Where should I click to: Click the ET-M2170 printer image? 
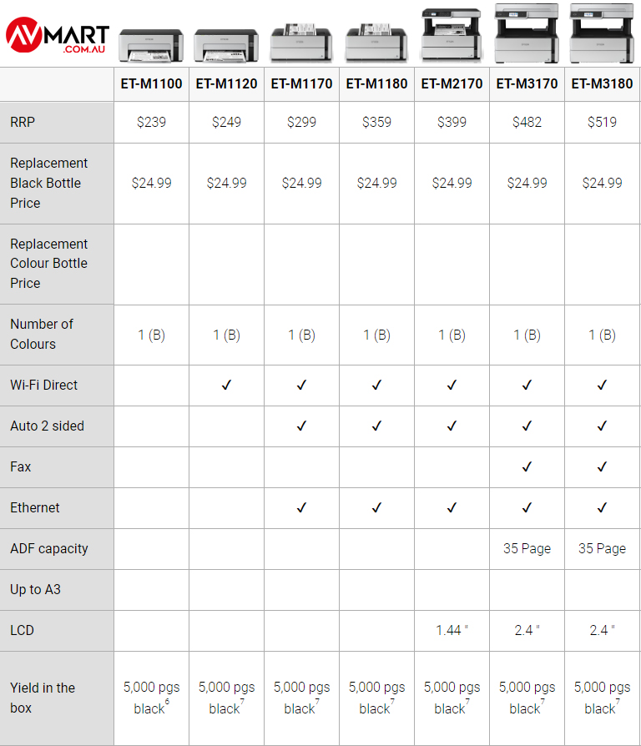point(452,34)
